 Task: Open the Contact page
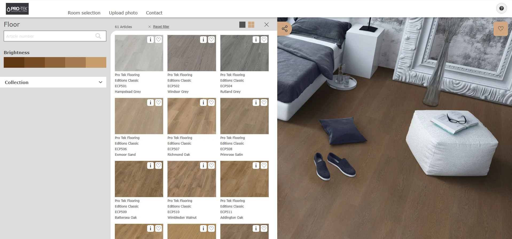pos(154,13)
